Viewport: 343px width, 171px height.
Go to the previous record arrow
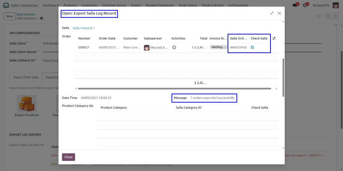point(329,16)
